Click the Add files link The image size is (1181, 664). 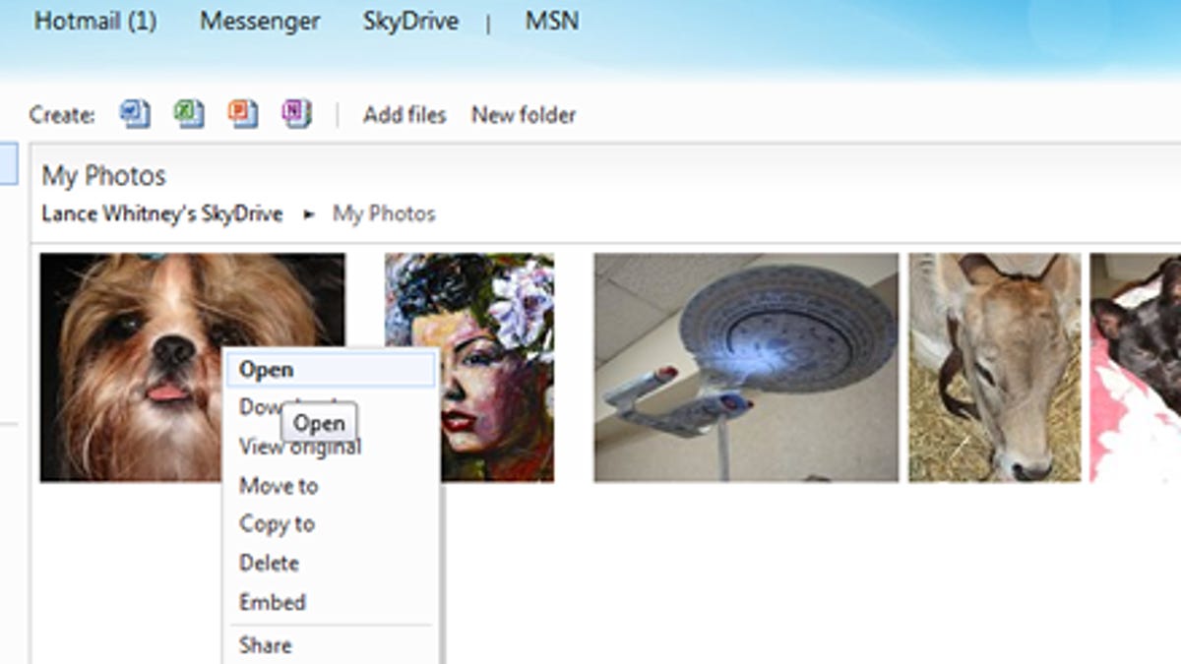pyautogui.click(x=404, y=115)
